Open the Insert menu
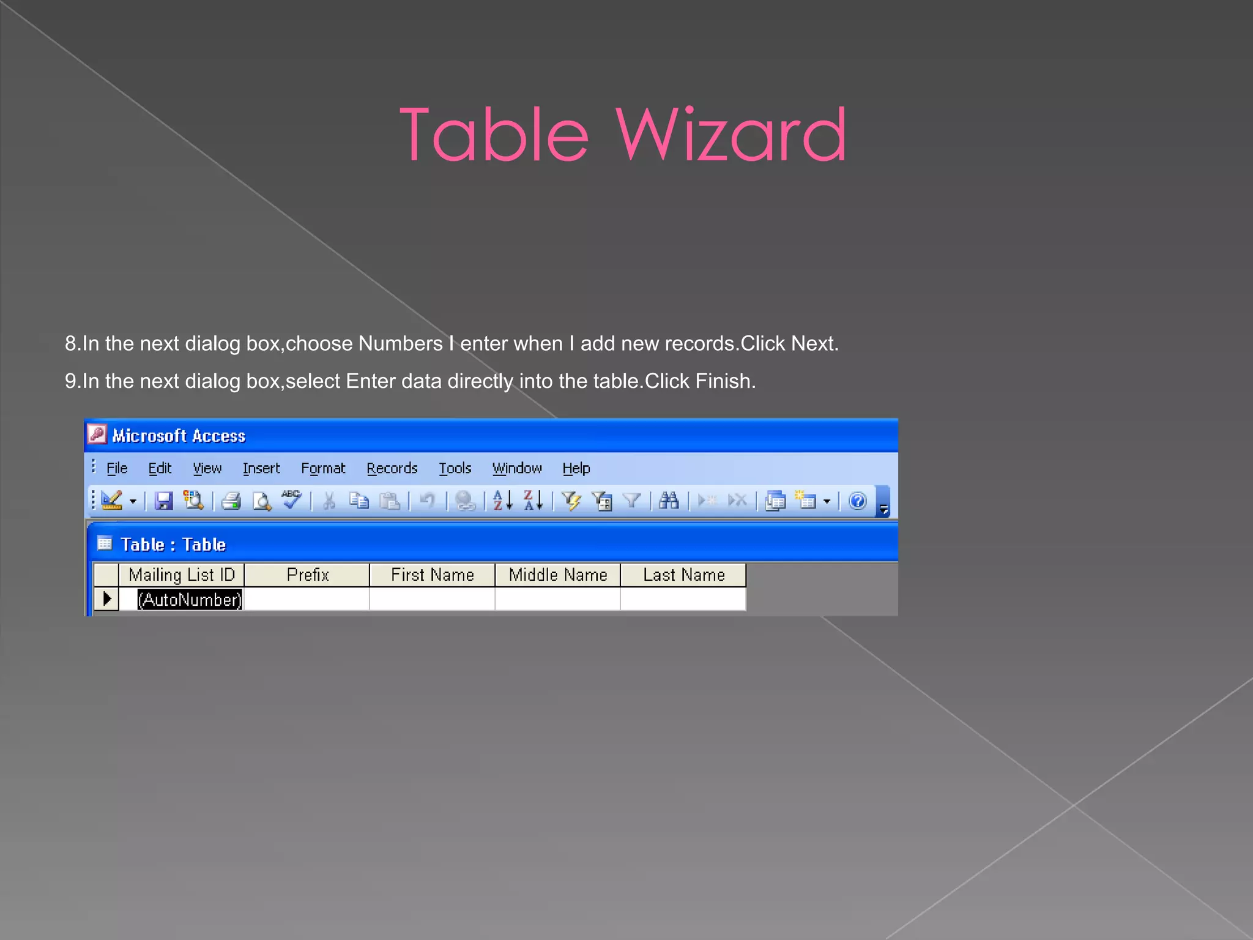This screenshot has width=1253, height=940. click(x=261, y=468)
